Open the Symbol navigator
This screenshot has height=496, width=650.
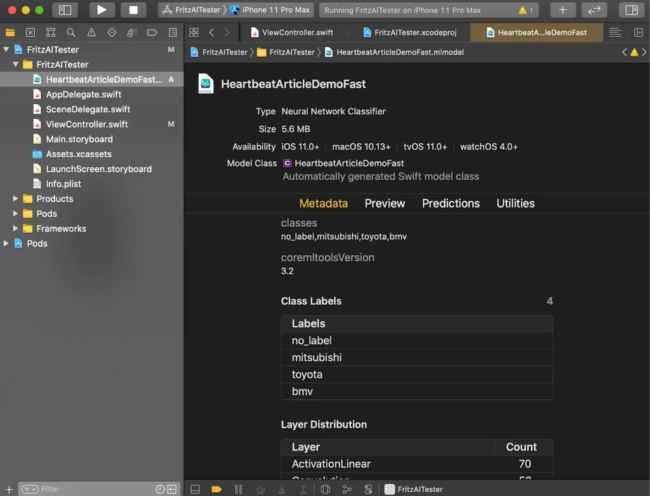click(x=51, y=32)
